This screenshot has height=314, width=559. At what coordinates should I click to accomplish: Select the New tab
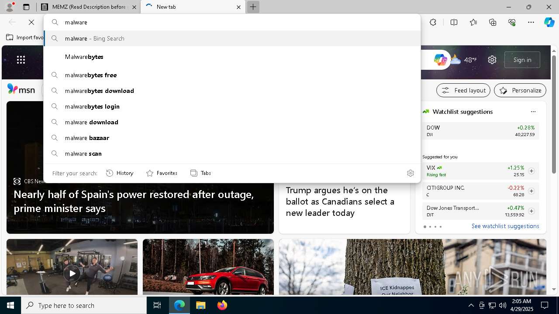192,7
